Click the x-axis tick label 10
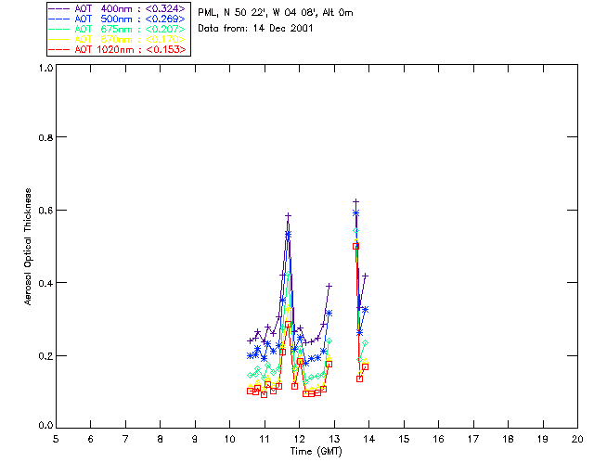Screen dimensions: 594x475 point(229,439)
